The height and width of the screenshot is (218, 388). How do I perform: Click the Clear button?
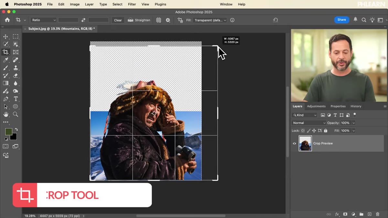pyautogui.click(x=118, y=20)
